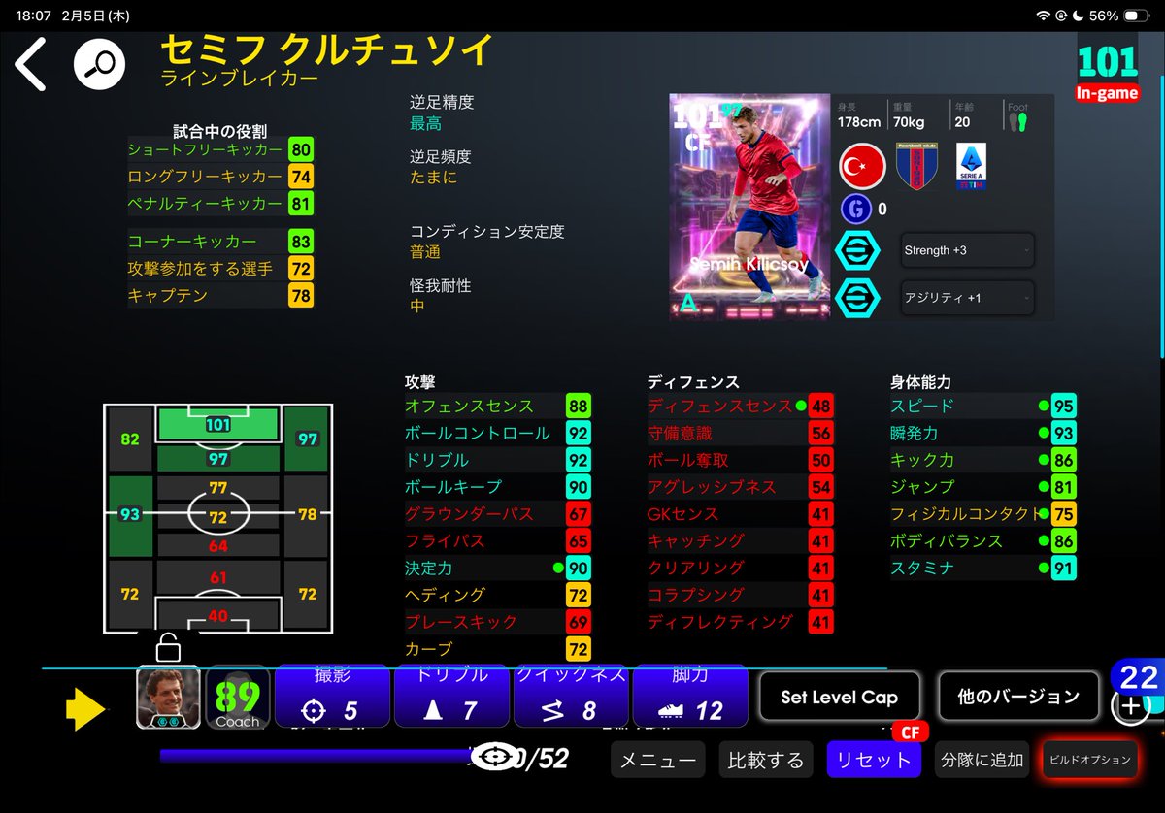
Task: Tap ペナルティーキッカー 81 role row
Action: [x=220, y=204]
